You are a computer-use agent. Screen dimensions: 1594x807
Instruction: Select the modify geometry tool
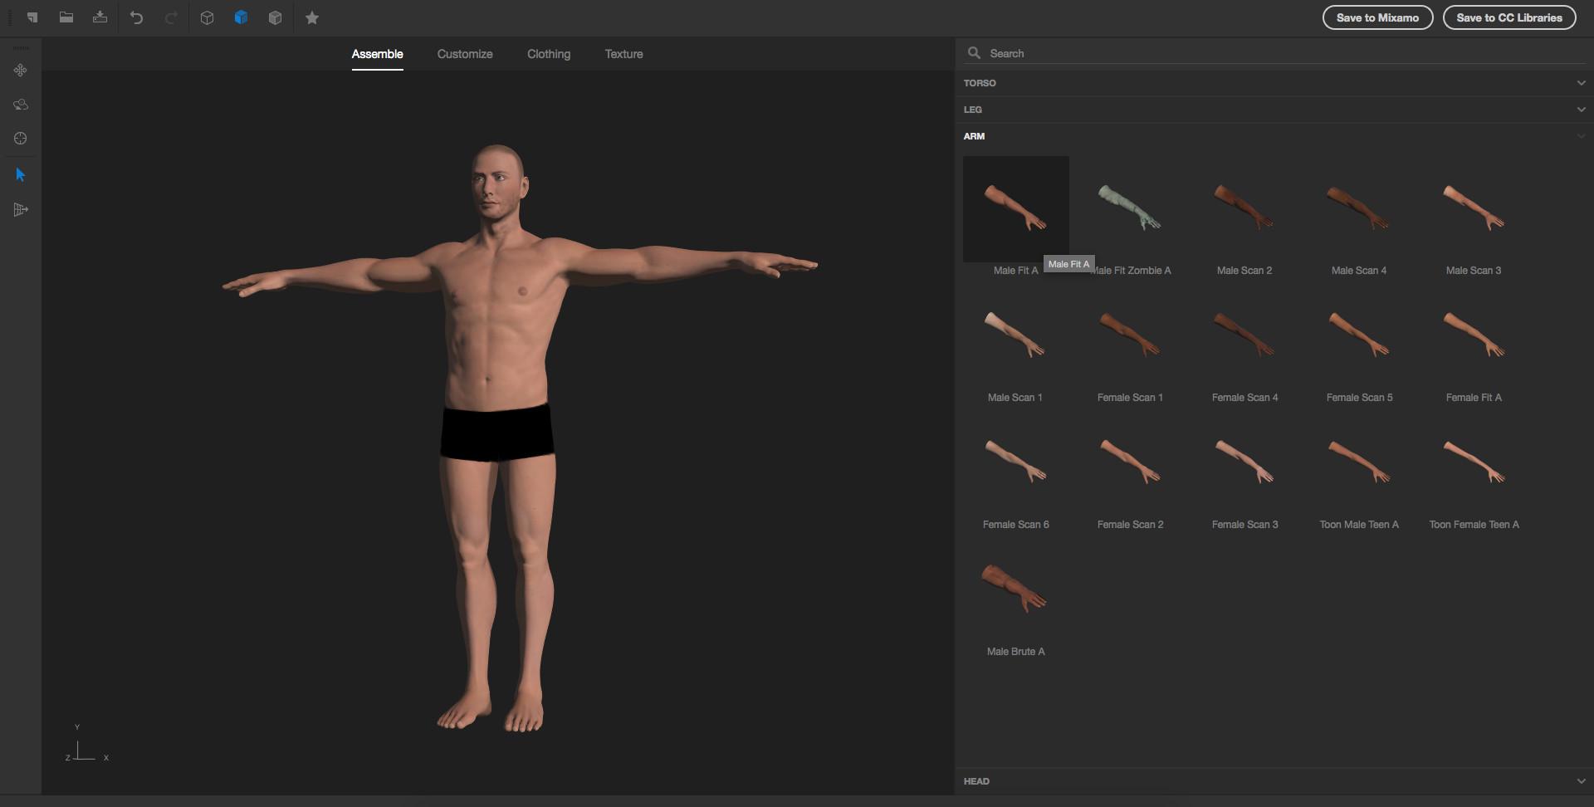point(21,210)
